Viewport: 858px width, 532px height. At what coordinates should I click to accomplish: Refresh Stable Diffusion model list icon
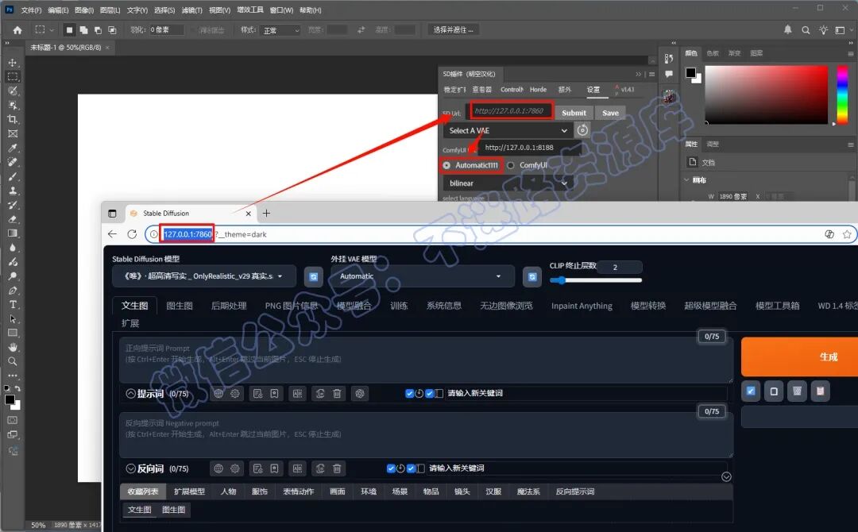314,276
